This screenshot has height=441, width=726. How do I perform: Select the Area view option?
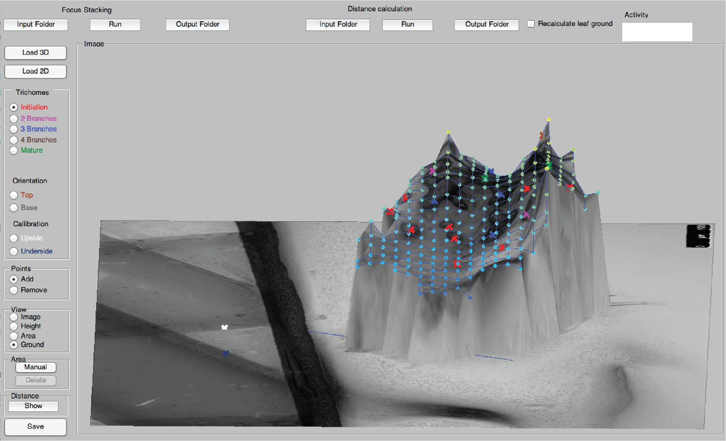pyautogui.click(x=13, y=336)
